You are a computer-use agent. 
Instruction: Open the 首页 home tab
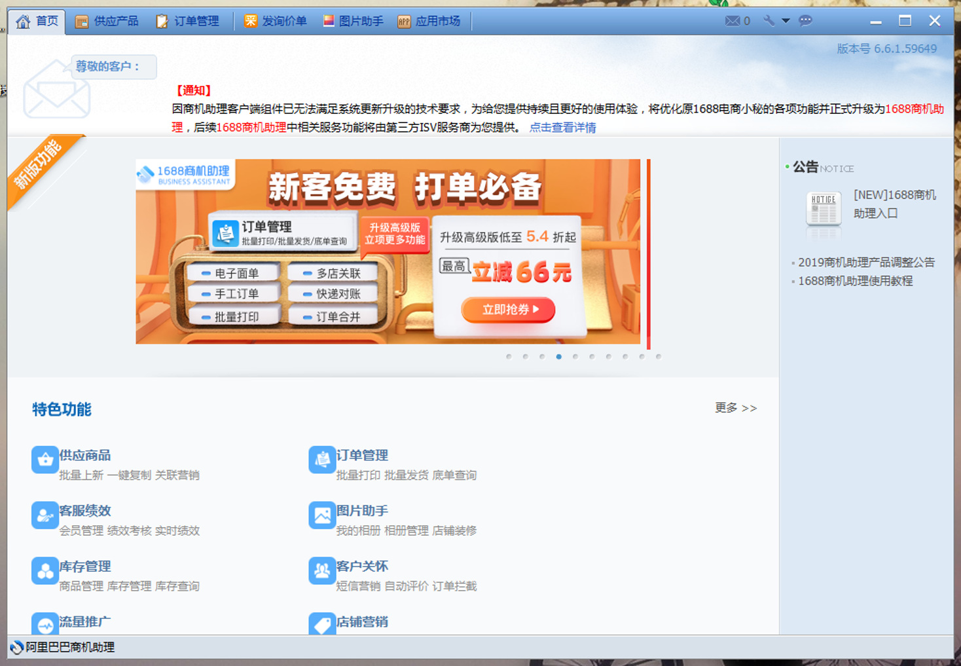37,21
